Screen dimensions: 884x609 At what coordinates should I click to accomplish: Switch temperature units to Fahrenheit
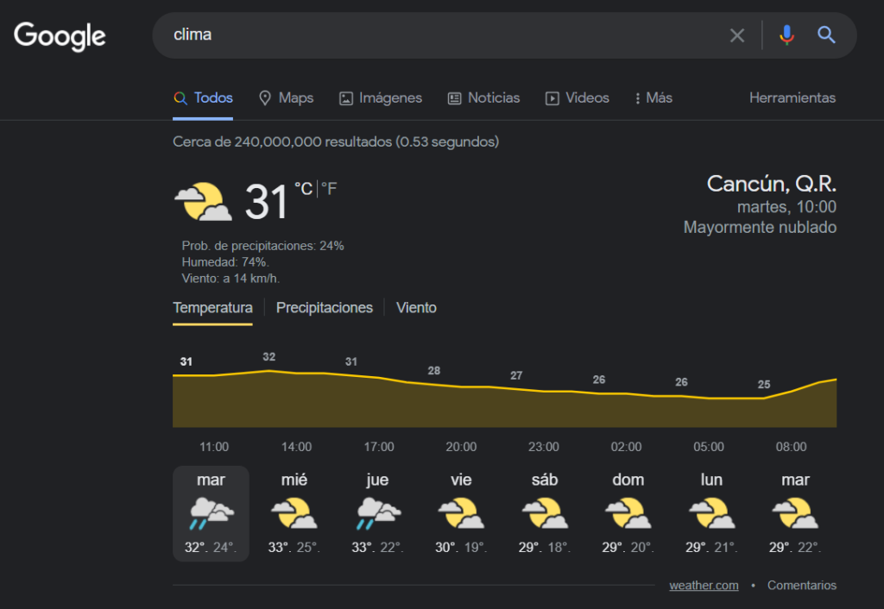(x=329, y=189)
